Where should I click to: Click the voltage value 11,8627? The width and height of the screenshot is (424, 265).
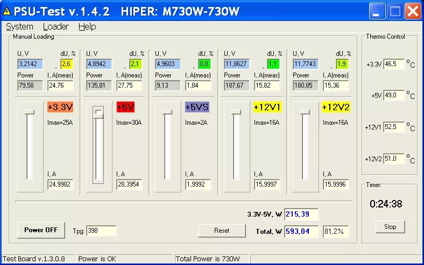[x=237, y=64]
